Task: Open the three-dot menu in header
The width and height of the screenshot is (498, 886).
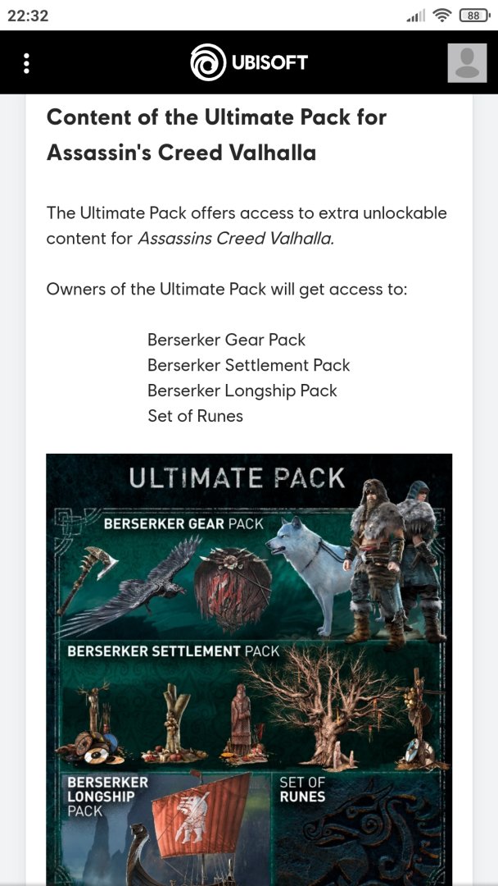Action: coord(26,63)
